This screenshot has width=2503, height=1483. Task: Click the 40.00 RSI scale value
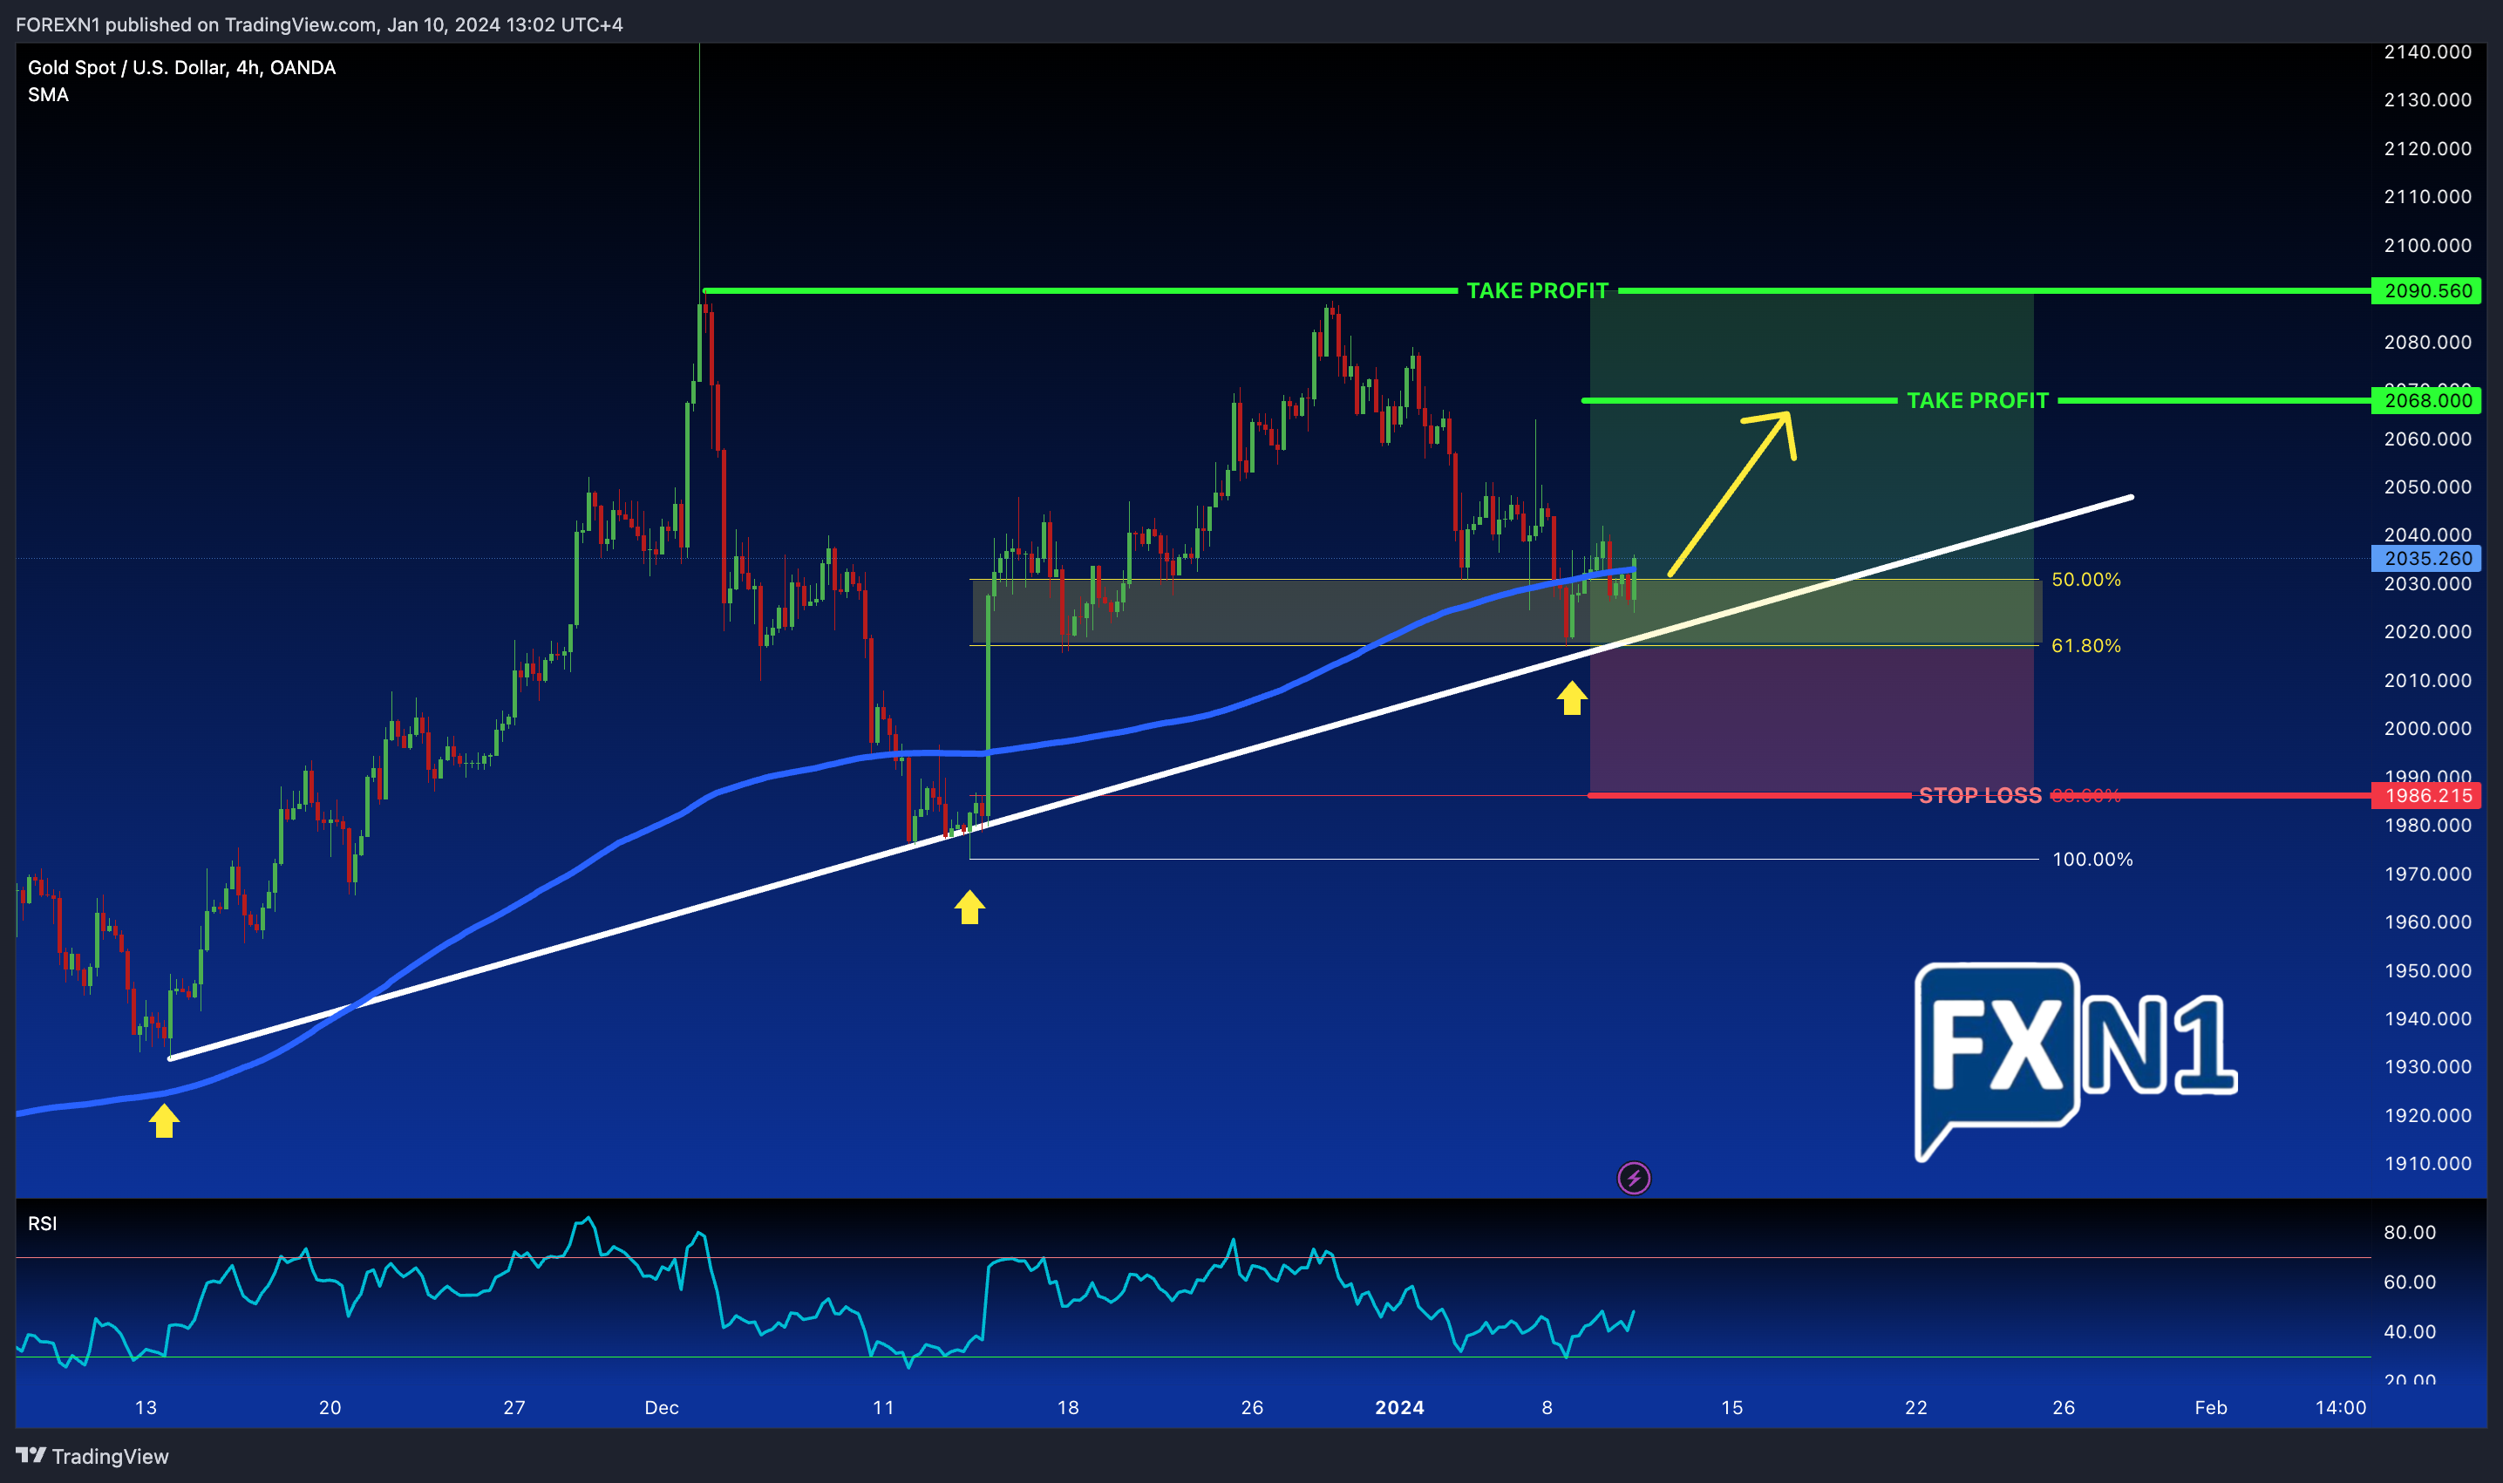pyautogui.click(x=2409, y=1331)
